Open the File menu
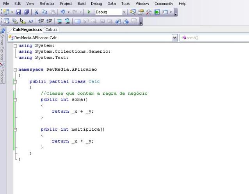Viewport: 249px width, 194px height. click(x=6, y=4)
